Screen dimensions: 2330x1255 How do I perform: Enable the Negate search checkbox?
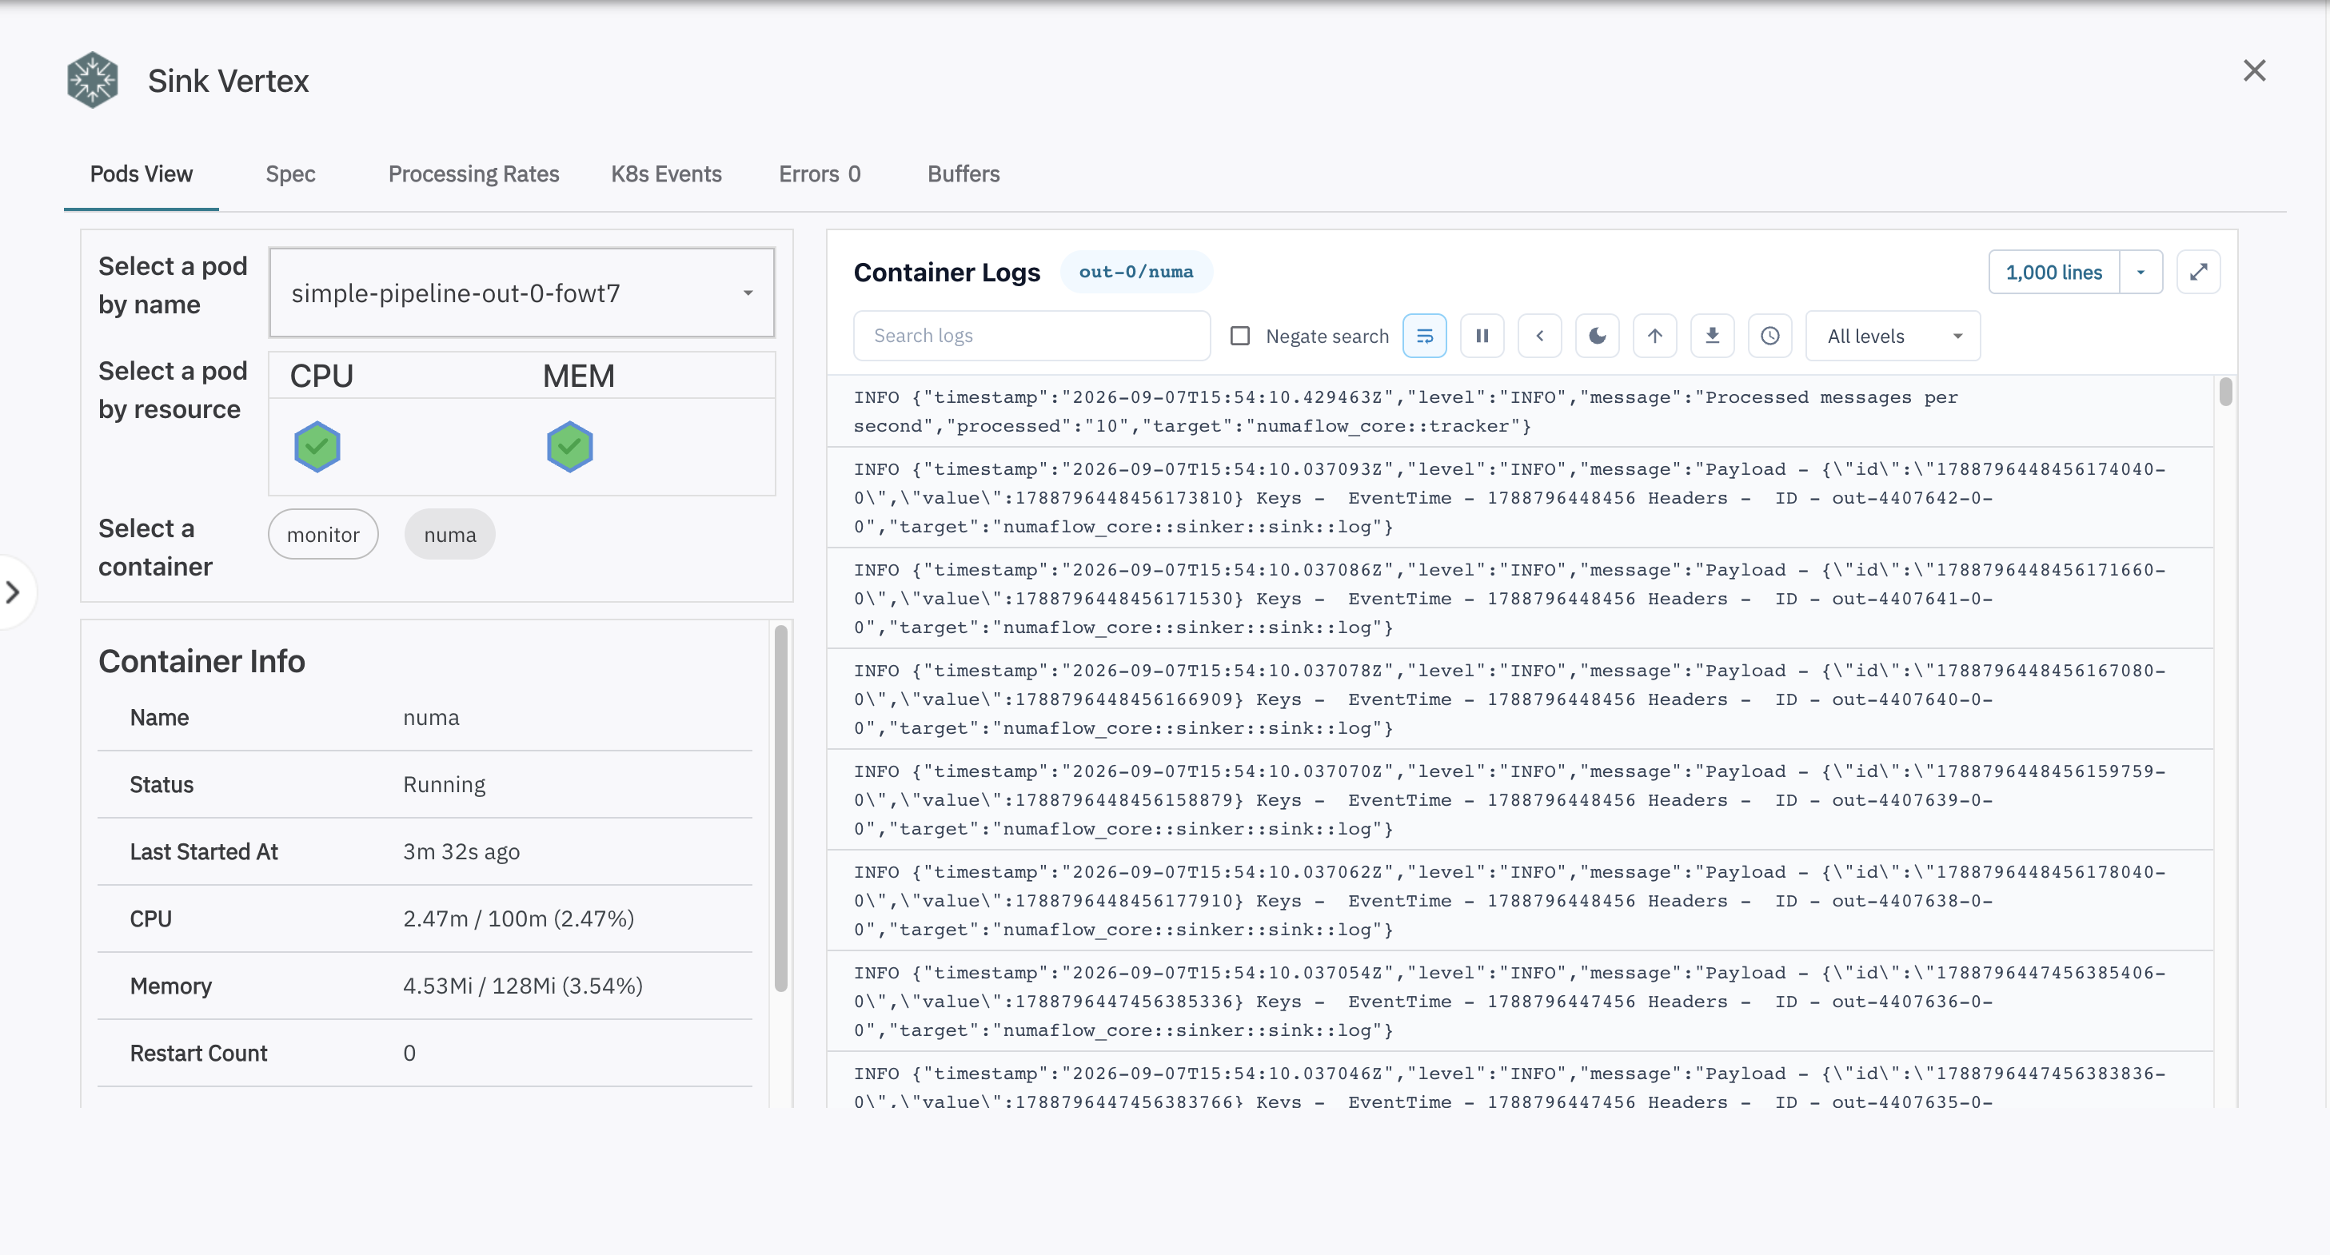[1240, 337]
